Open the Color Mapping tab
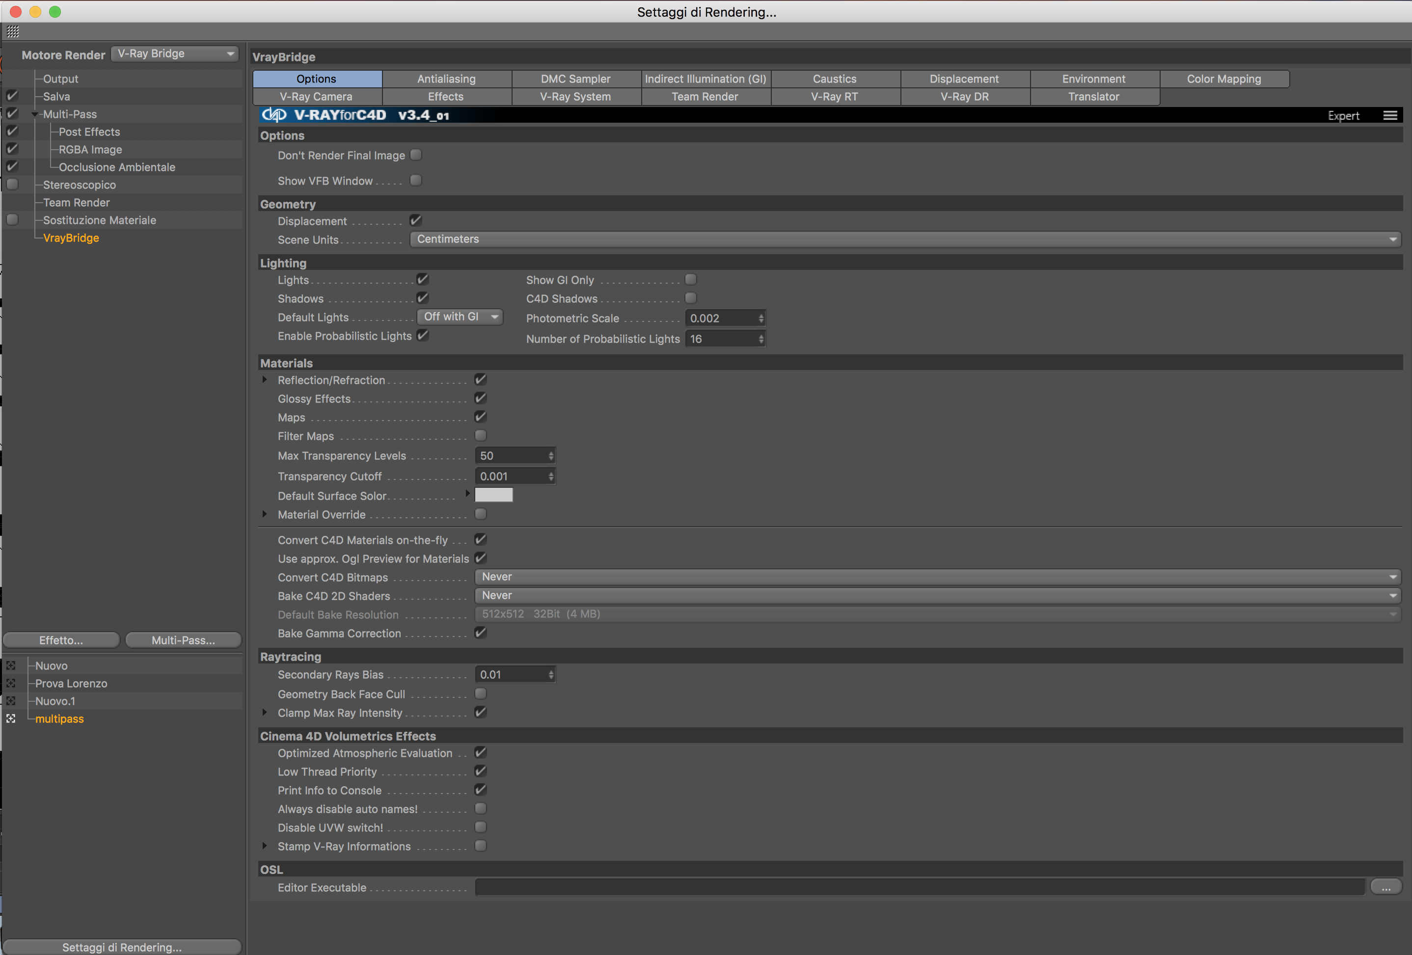Screen dimensions: 1412x955 (x=1223, y=79)
